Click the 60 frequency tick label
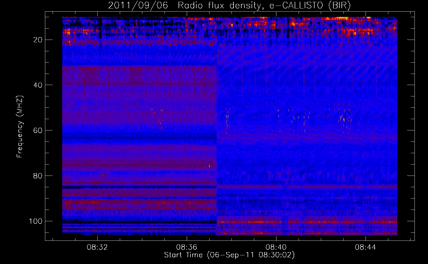 click(38, 130)
